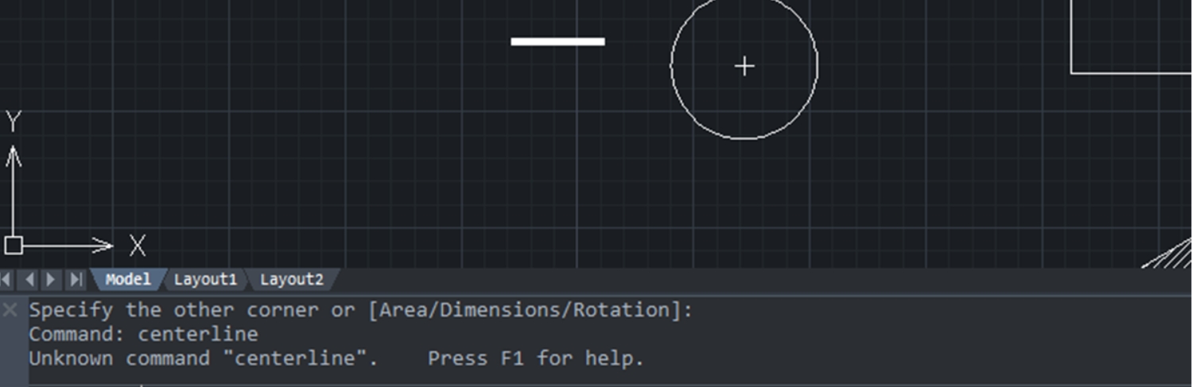The width and height of the screenshot is (1192, 387).
Task: Jump to last layout tab arrow
Action: (76, 280)
